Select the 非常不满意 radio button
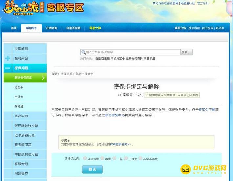Viewport: 233px width, 181px height. (x=140, y=158)
